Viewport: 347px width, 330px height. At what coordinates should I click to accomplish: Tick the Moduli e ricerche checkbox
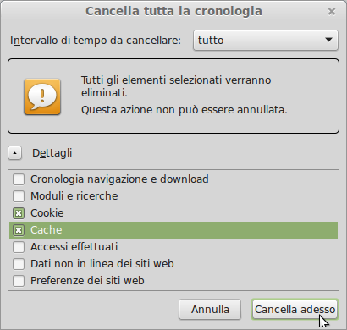click(19, 196)
